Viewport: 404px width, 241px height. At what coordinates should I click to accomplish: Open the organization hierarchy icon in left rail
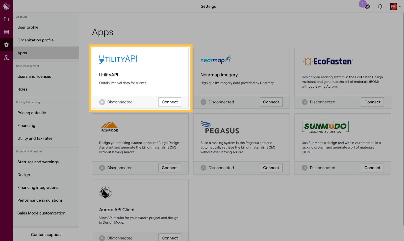pyautogui.click(x=6, y=58)
